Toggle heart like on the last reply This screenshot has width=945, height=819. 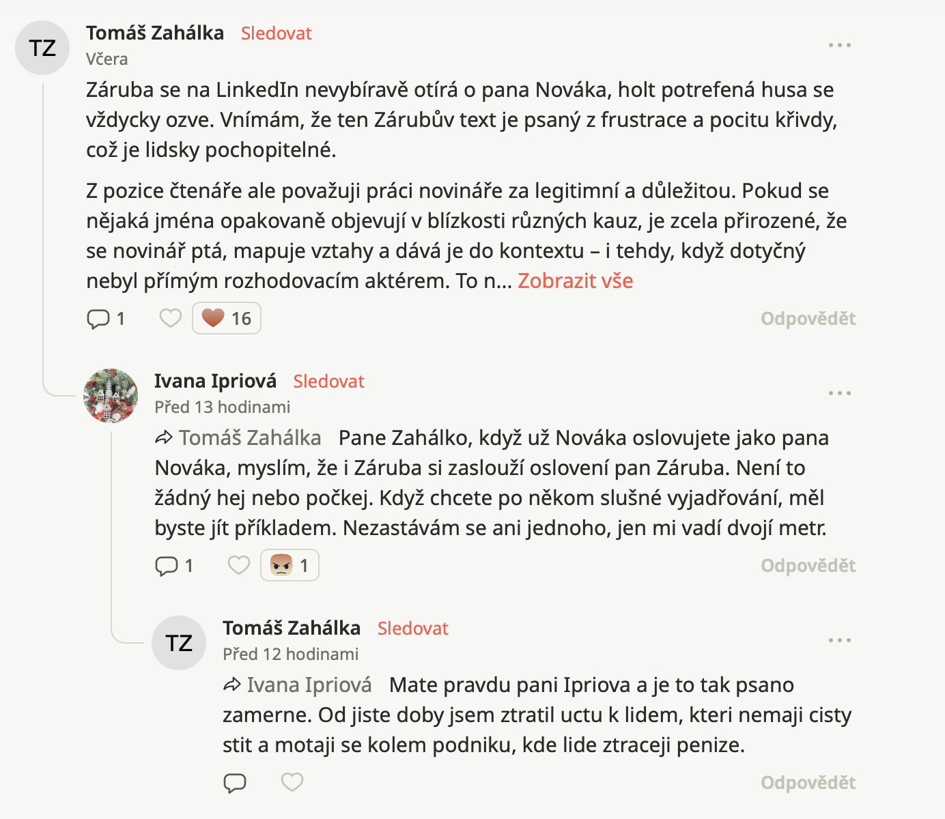click(x=292, y=782)
